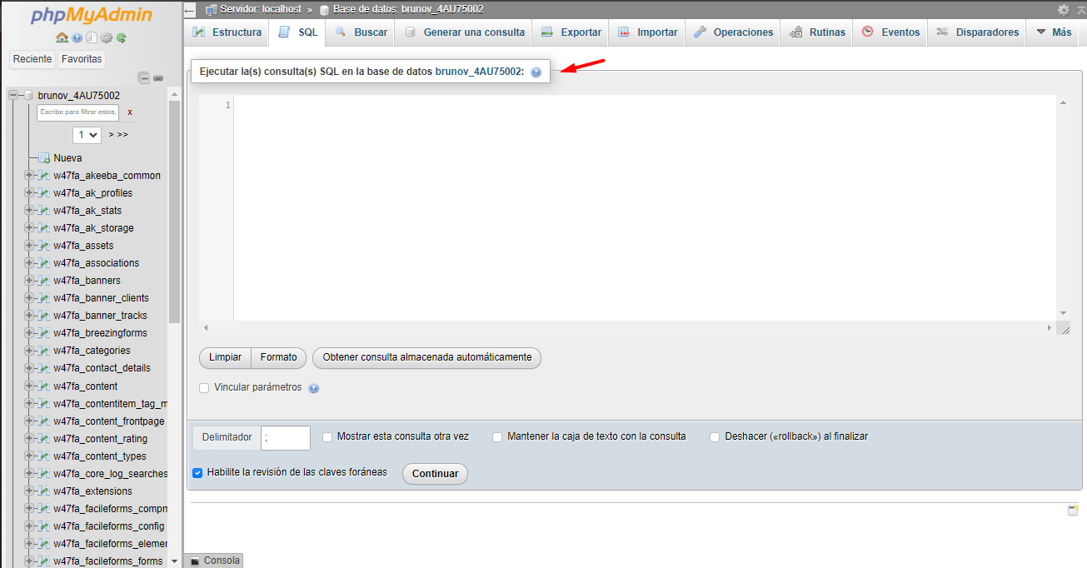Click table icon beside w47fa_ak_profiles
This screenshot has width=1087, height=568.
[x=44, y=193]
